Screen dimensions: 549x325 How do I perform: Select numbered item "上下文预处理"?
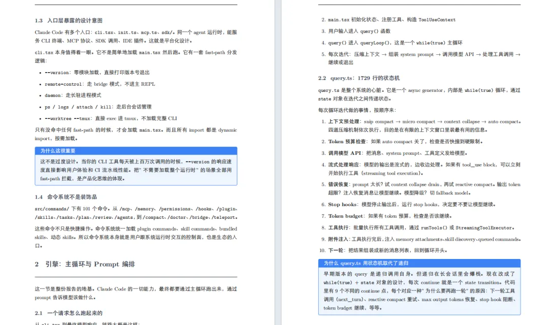(x=421, y=125)
